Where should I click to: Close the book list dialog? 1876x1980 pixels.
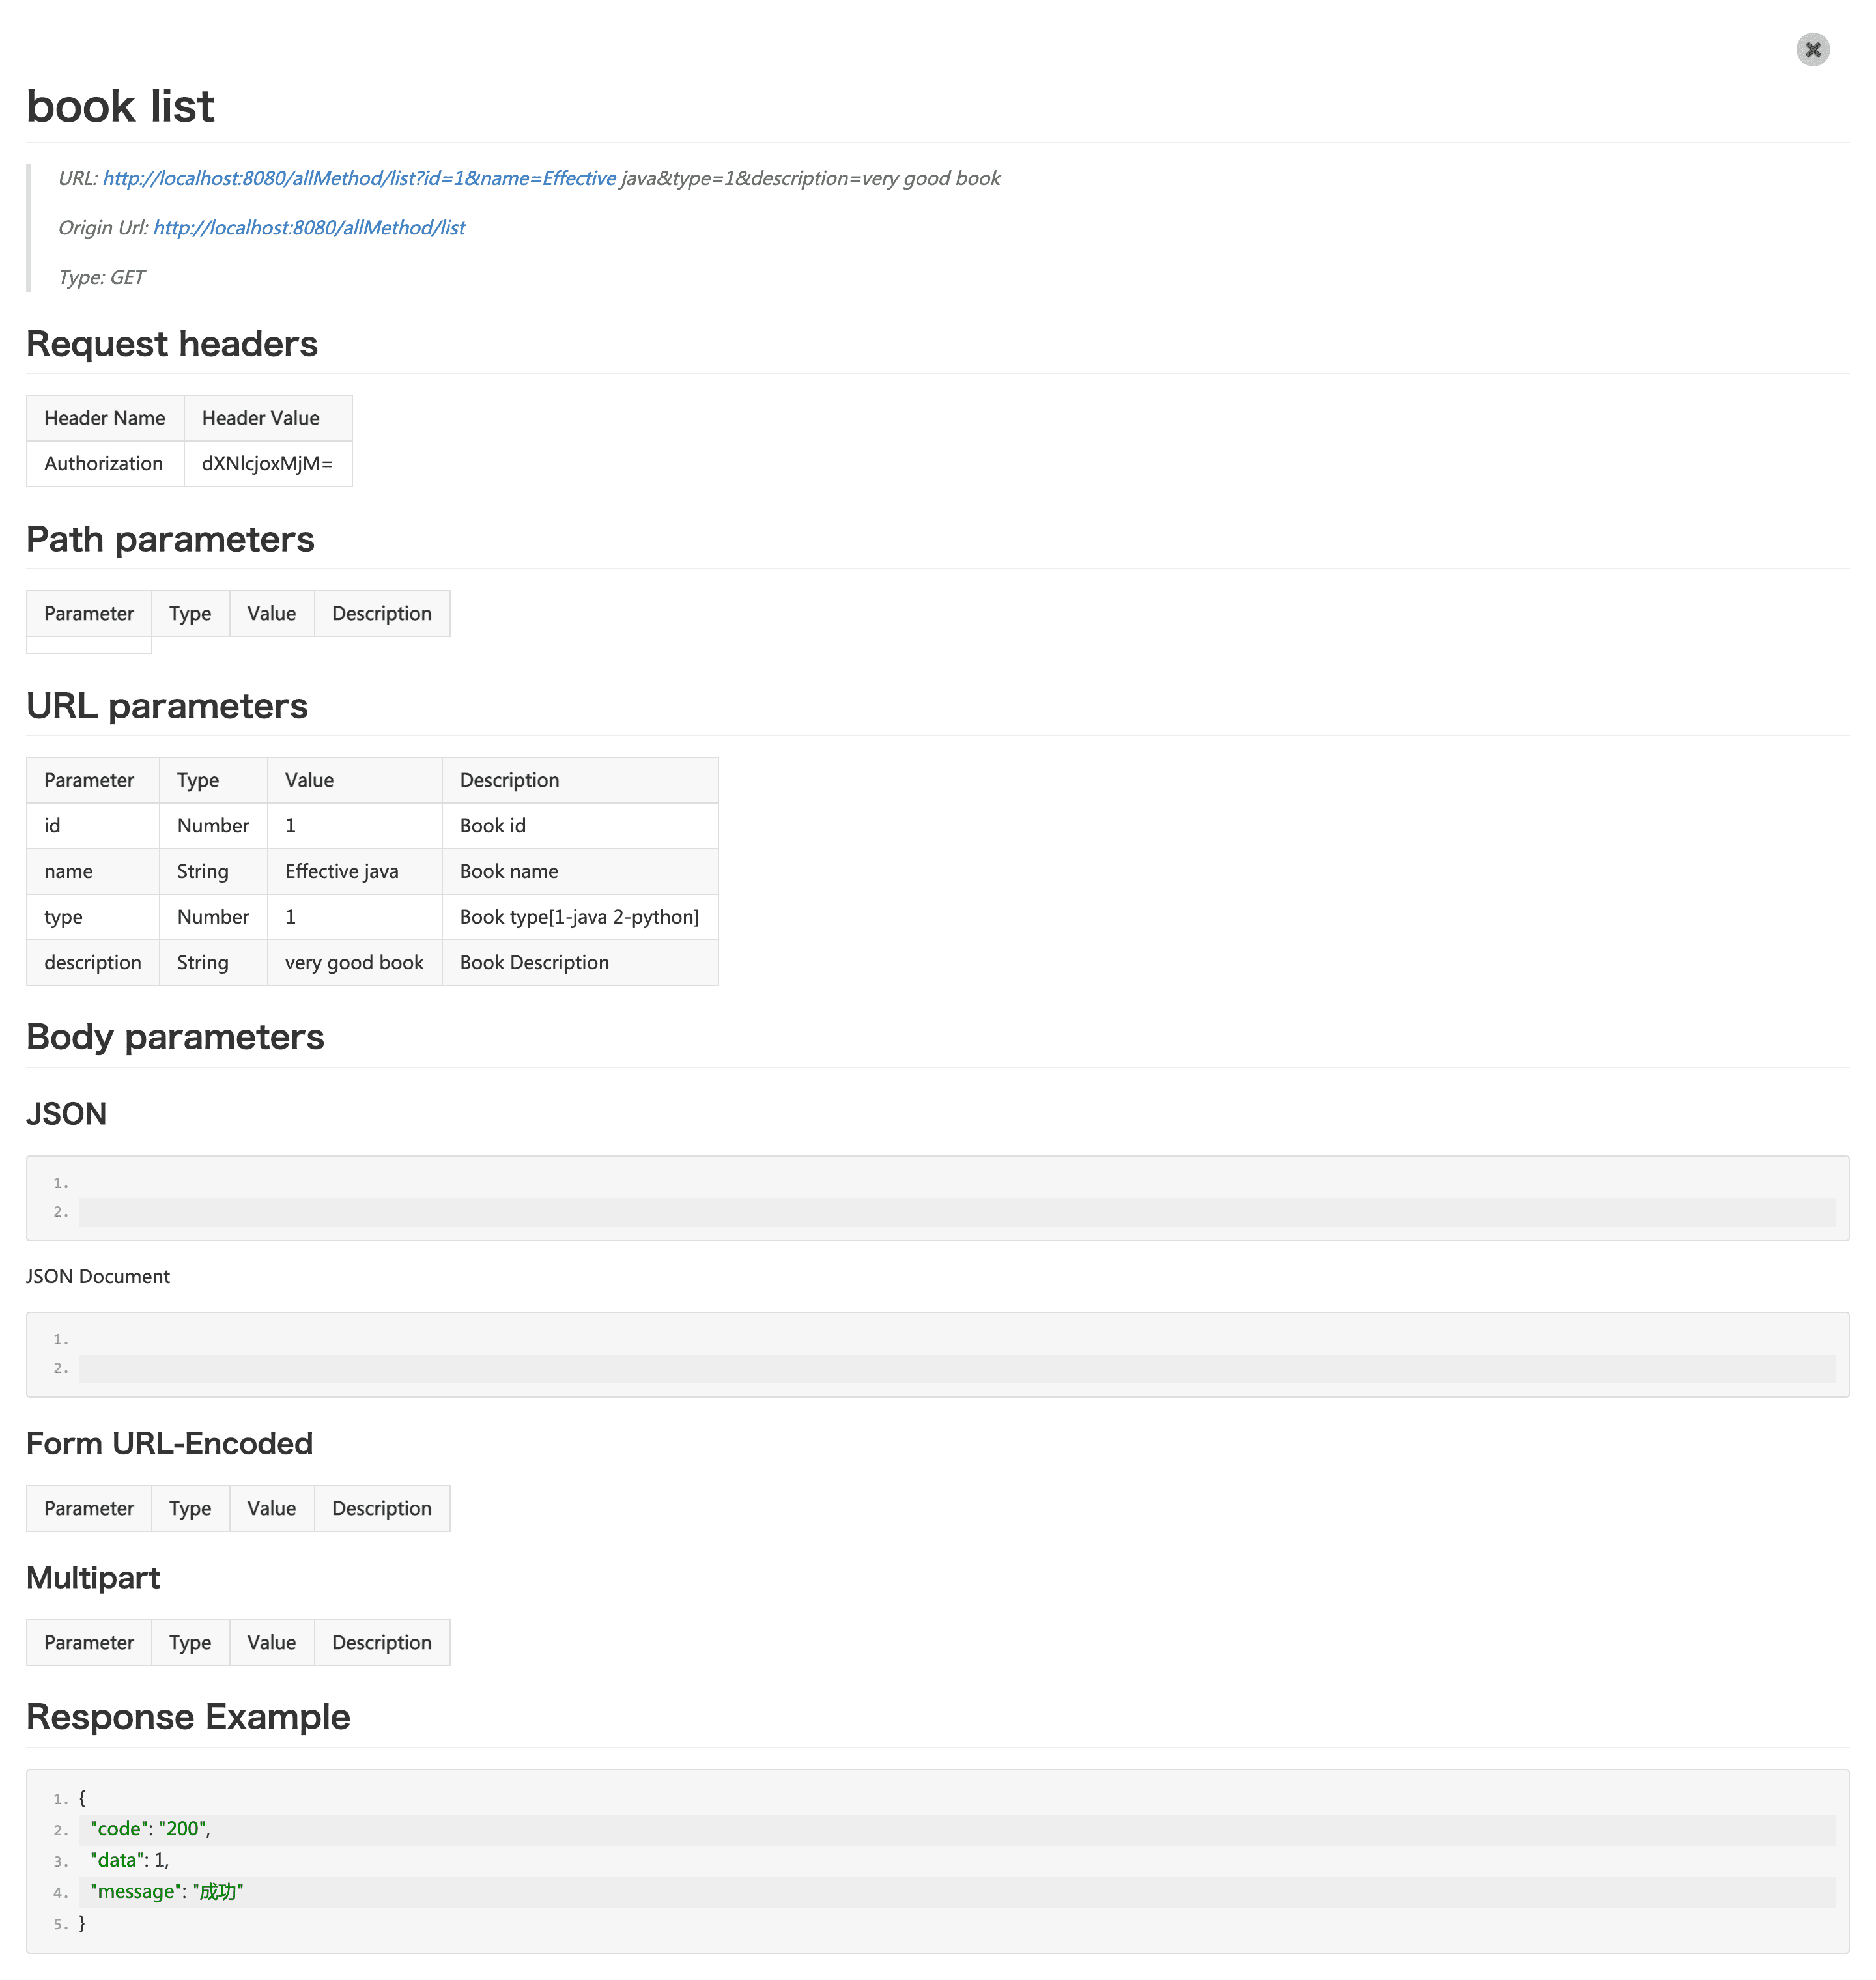1812,49
